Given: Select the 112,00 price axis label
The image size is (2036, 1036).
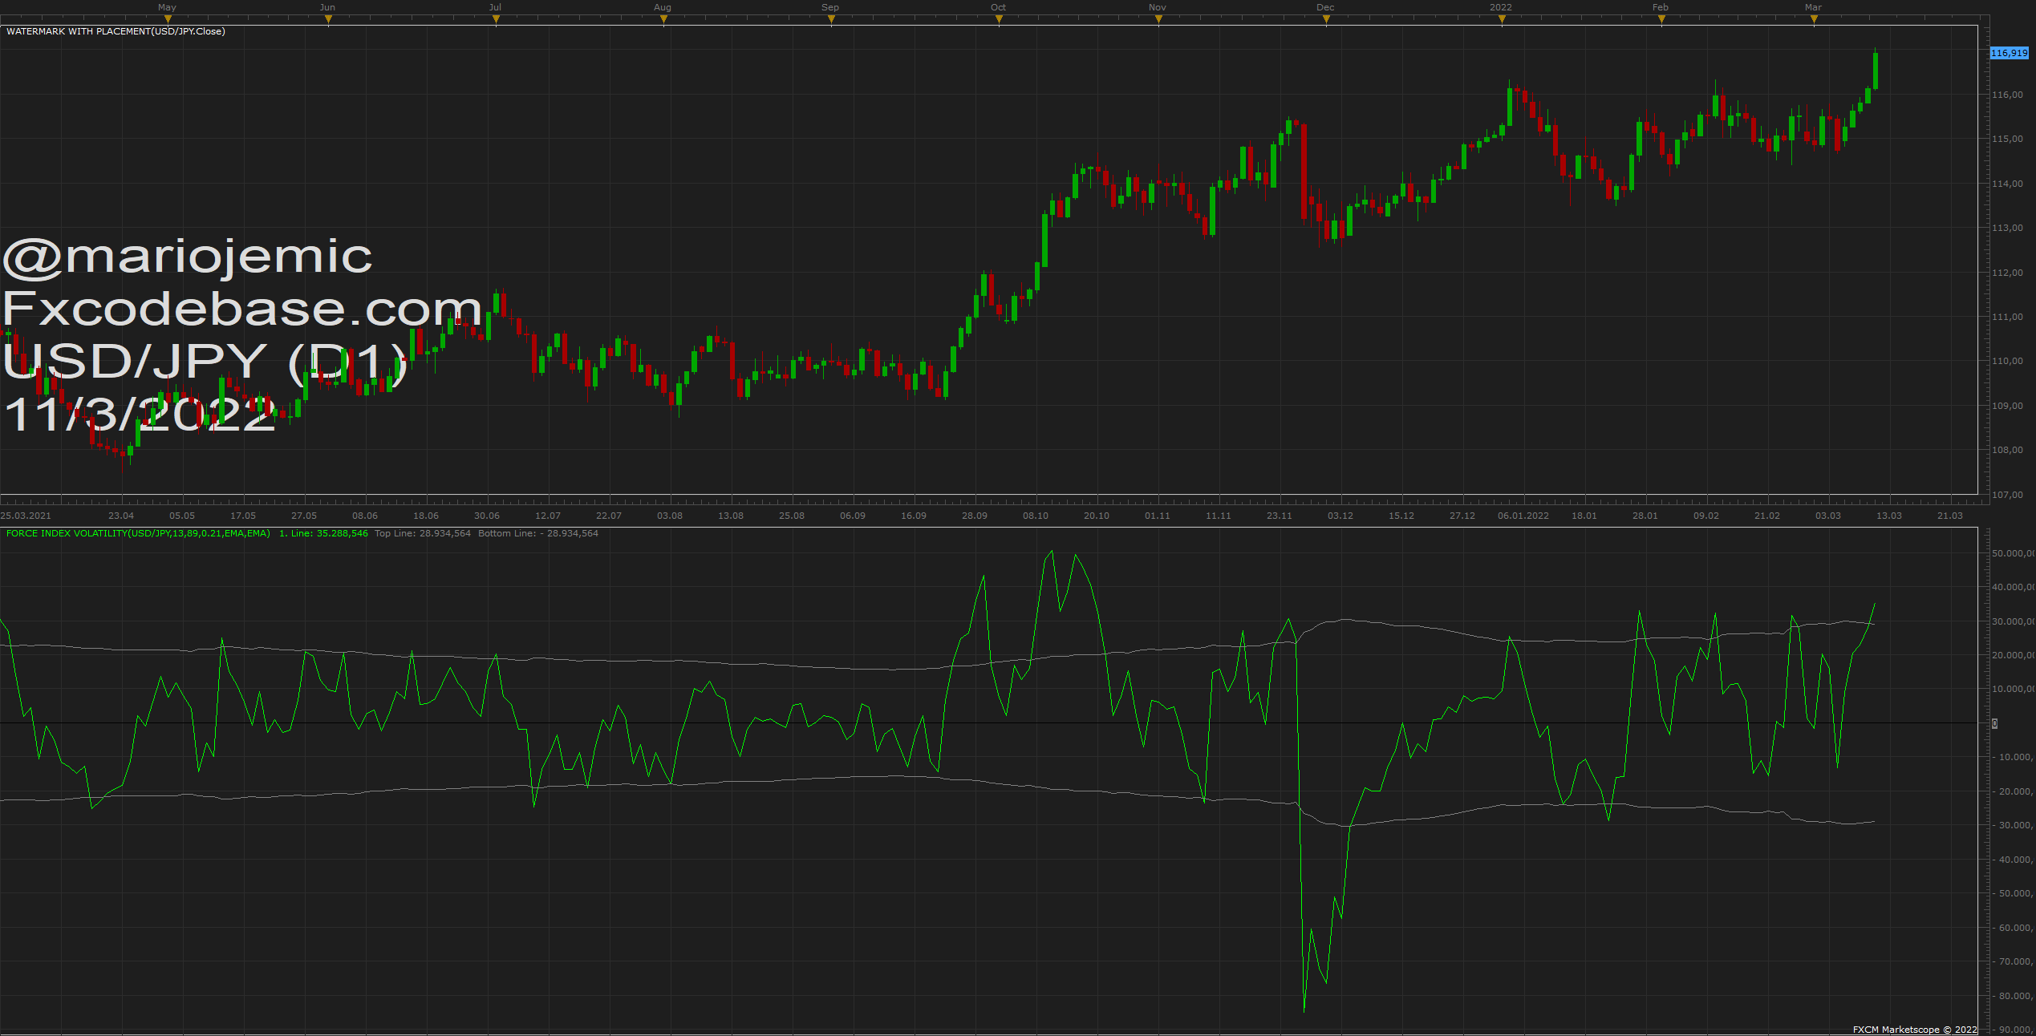Looking at the screenshot, I should coord(2007,273).
